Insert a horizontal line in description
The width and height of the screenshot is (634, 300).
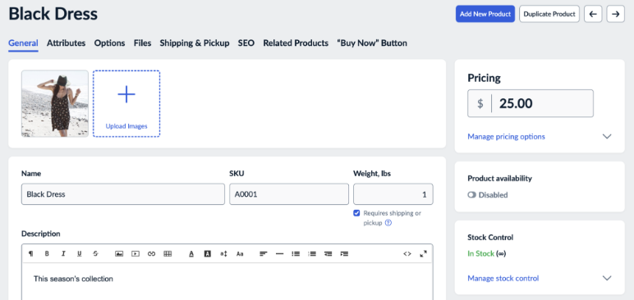pyautogui.click(x=279, y=253)
